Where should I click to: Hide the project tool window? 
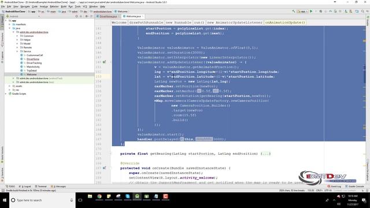[x=91, y=16]
